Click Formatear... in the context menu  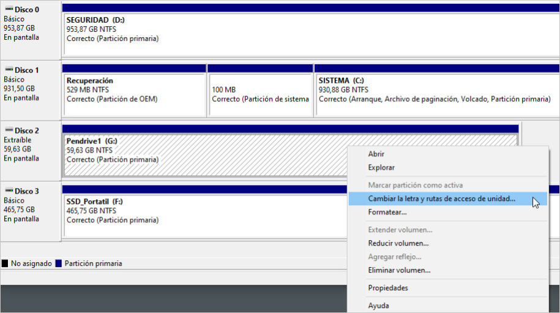click(387, 212)
